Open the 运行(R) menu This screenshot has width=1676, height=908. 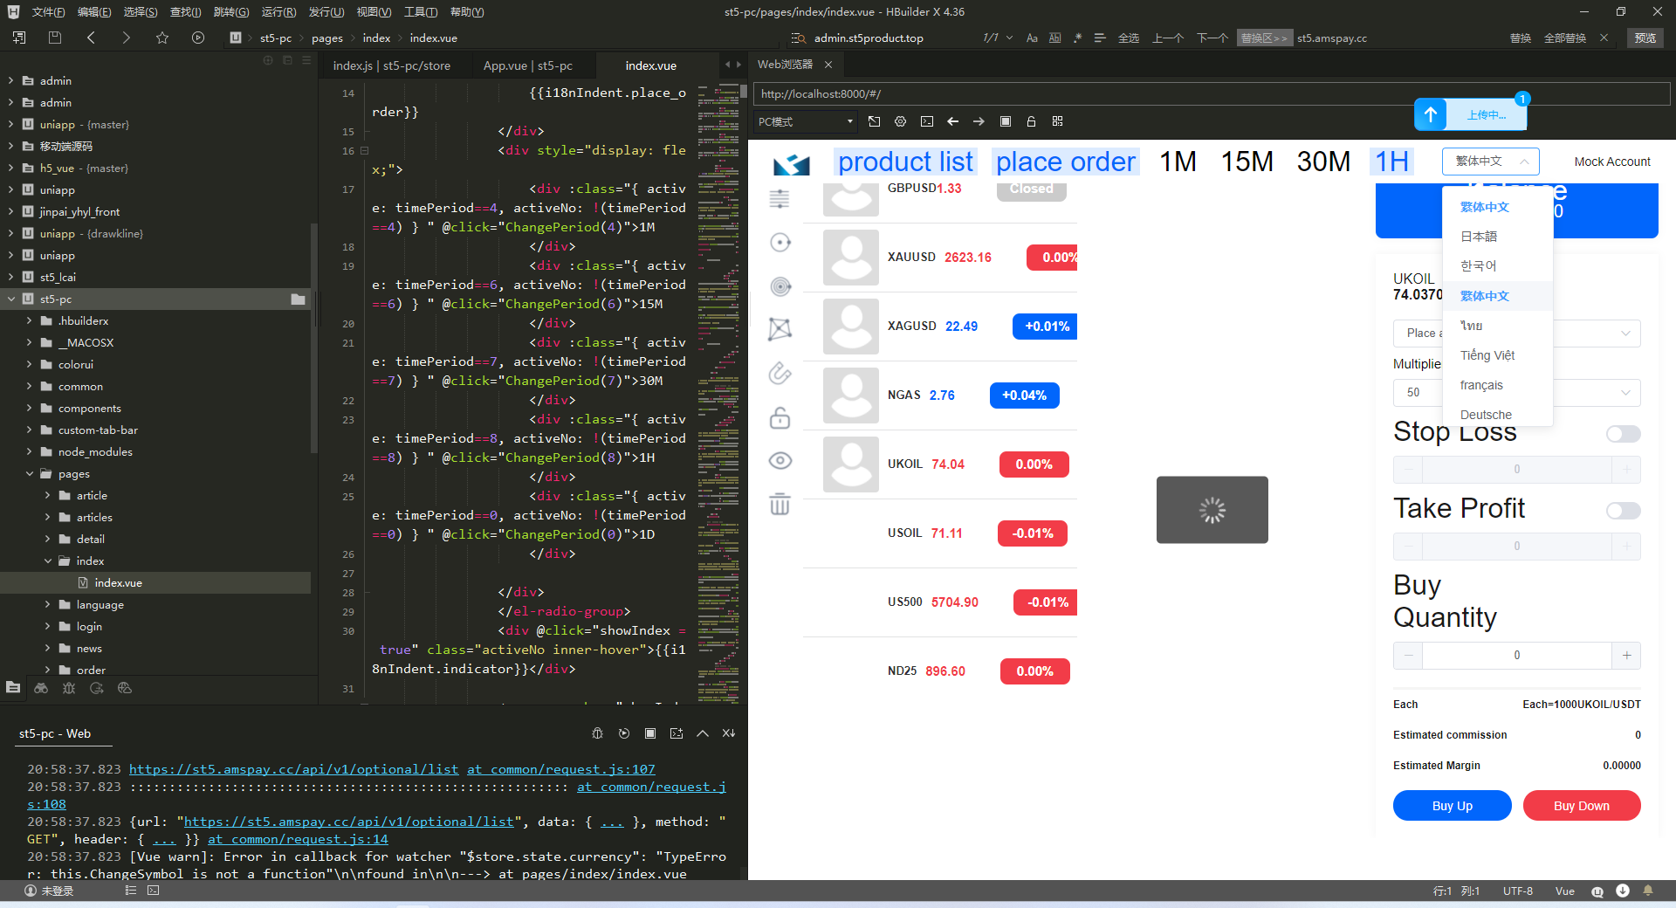click(278, 11)
